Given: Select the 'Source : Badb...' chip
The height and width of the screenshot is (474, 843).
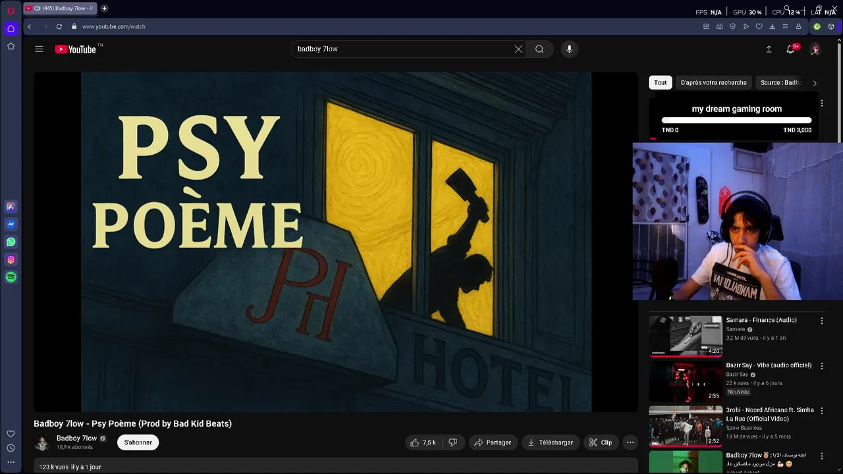Looking at the screenshot, I should [x=780, y=82].
